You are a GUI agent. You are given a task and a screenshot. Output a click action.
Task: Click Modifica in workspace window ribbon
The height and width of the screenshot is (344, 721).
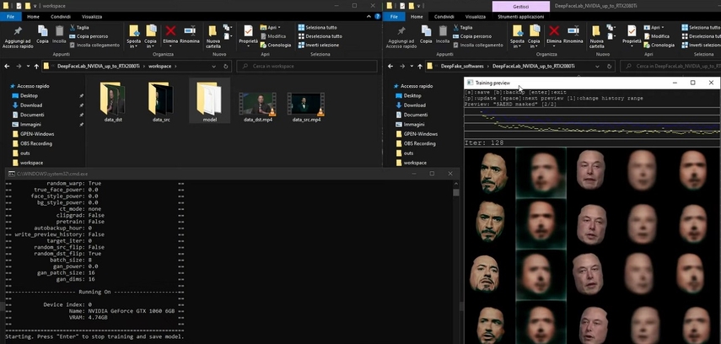[273, 36]
